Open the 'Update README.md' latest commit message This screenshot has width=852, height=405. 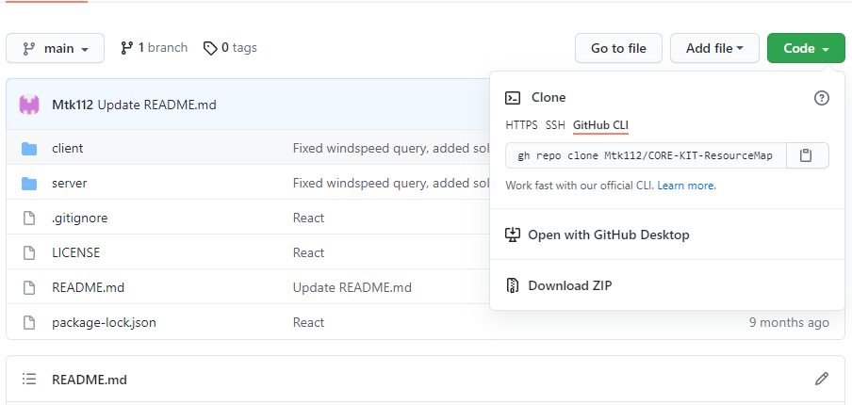click(x=157, y=105)
